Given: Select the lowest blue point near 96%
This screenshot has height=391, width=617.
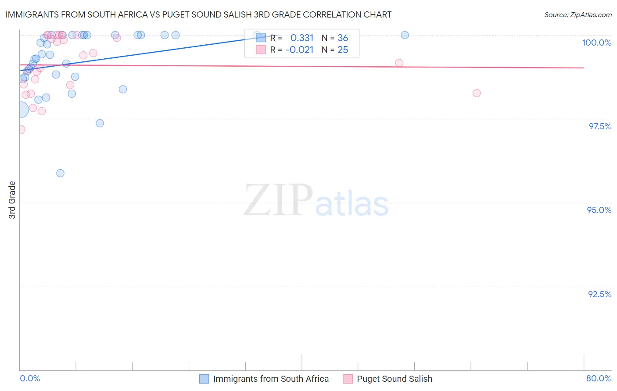Looking at the screenshot, I should tap(61, 173).
